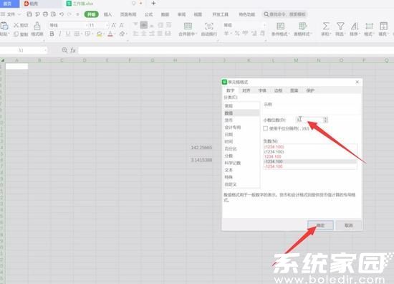Click the Conditional Formatting icon
Viewport: 394px width, 284px height.
280,26
